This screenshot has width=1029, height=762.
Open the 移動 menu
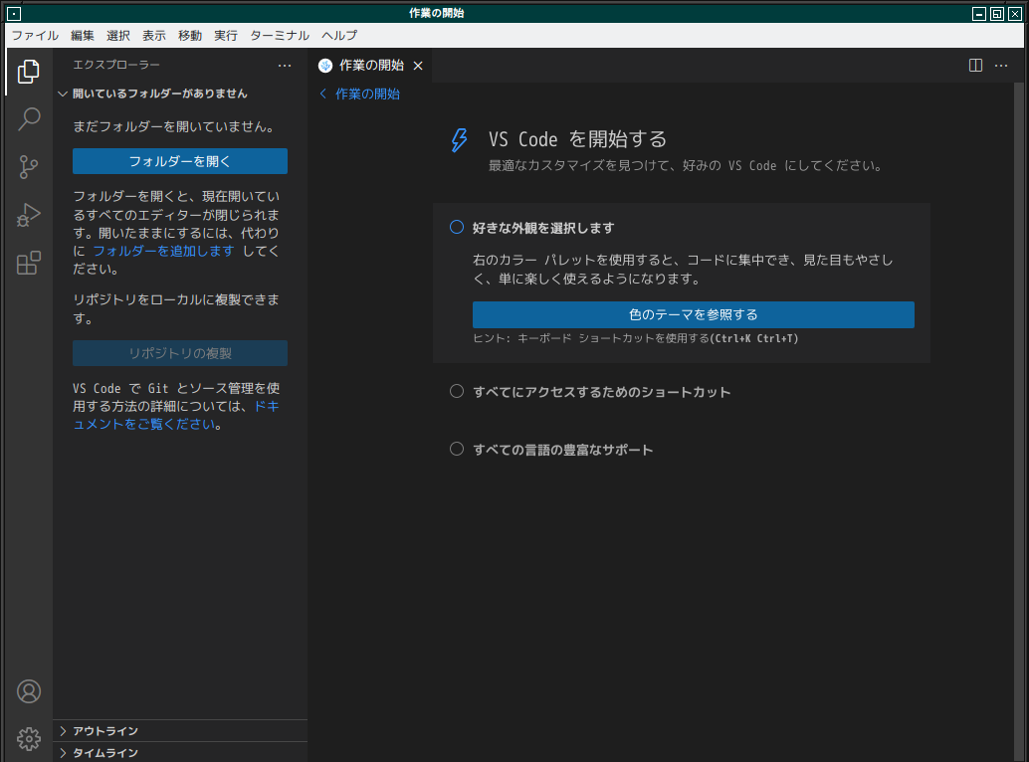point(190,36)
